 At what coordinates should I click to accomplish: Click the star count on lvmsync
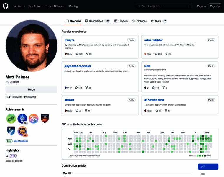point(79,54)
